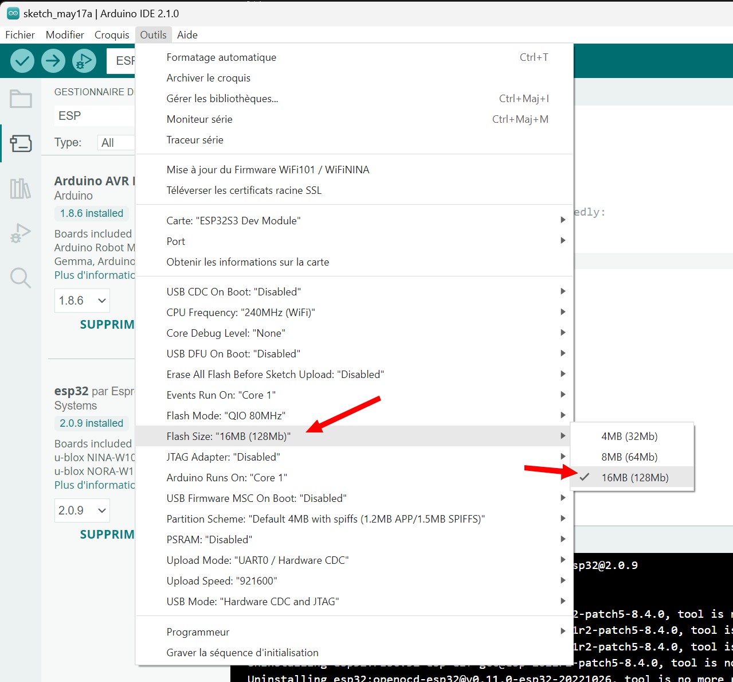The image size is (733, 682).
Task: Open the Debug sidebar panel icon
Action: 21,233
